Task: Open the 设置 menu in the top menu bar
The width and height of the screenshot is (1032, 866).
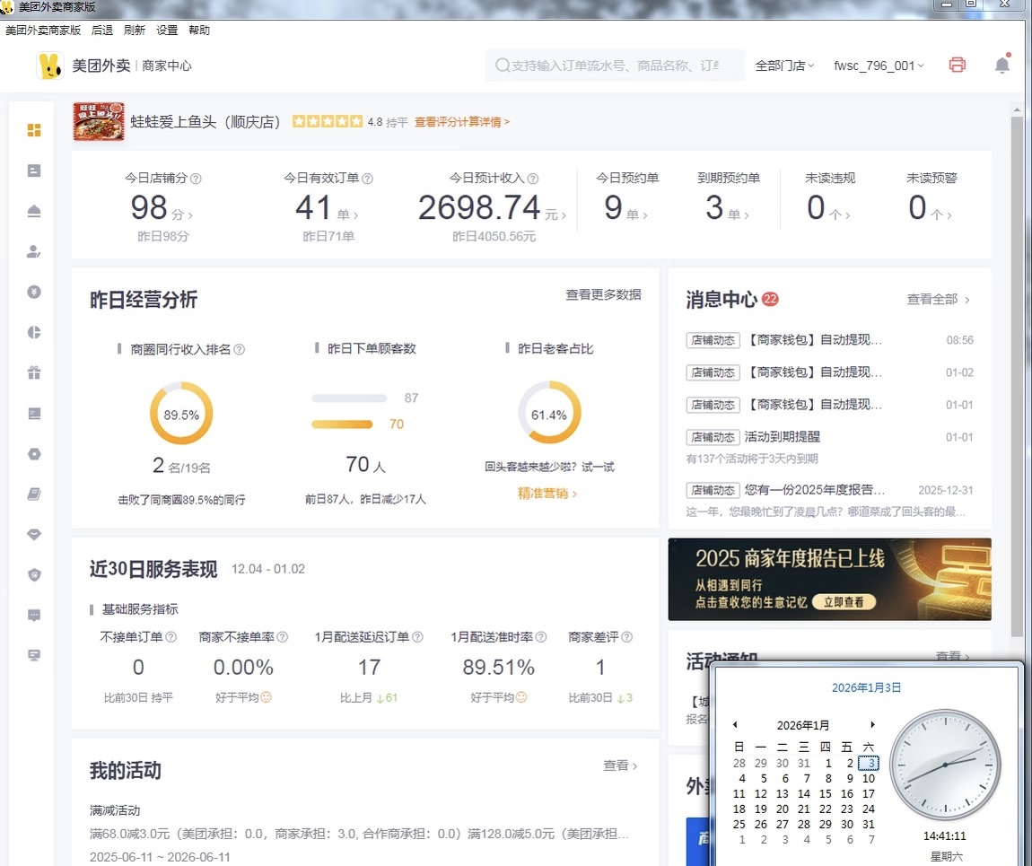Action: (x=167, y=30)
